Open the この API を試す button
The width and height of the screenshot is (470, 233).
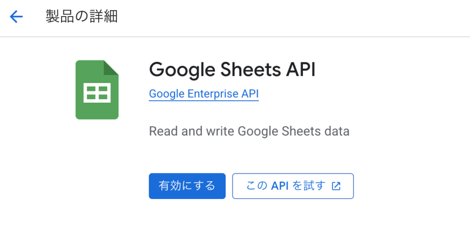pyautogui.click(x=293, y=186)
